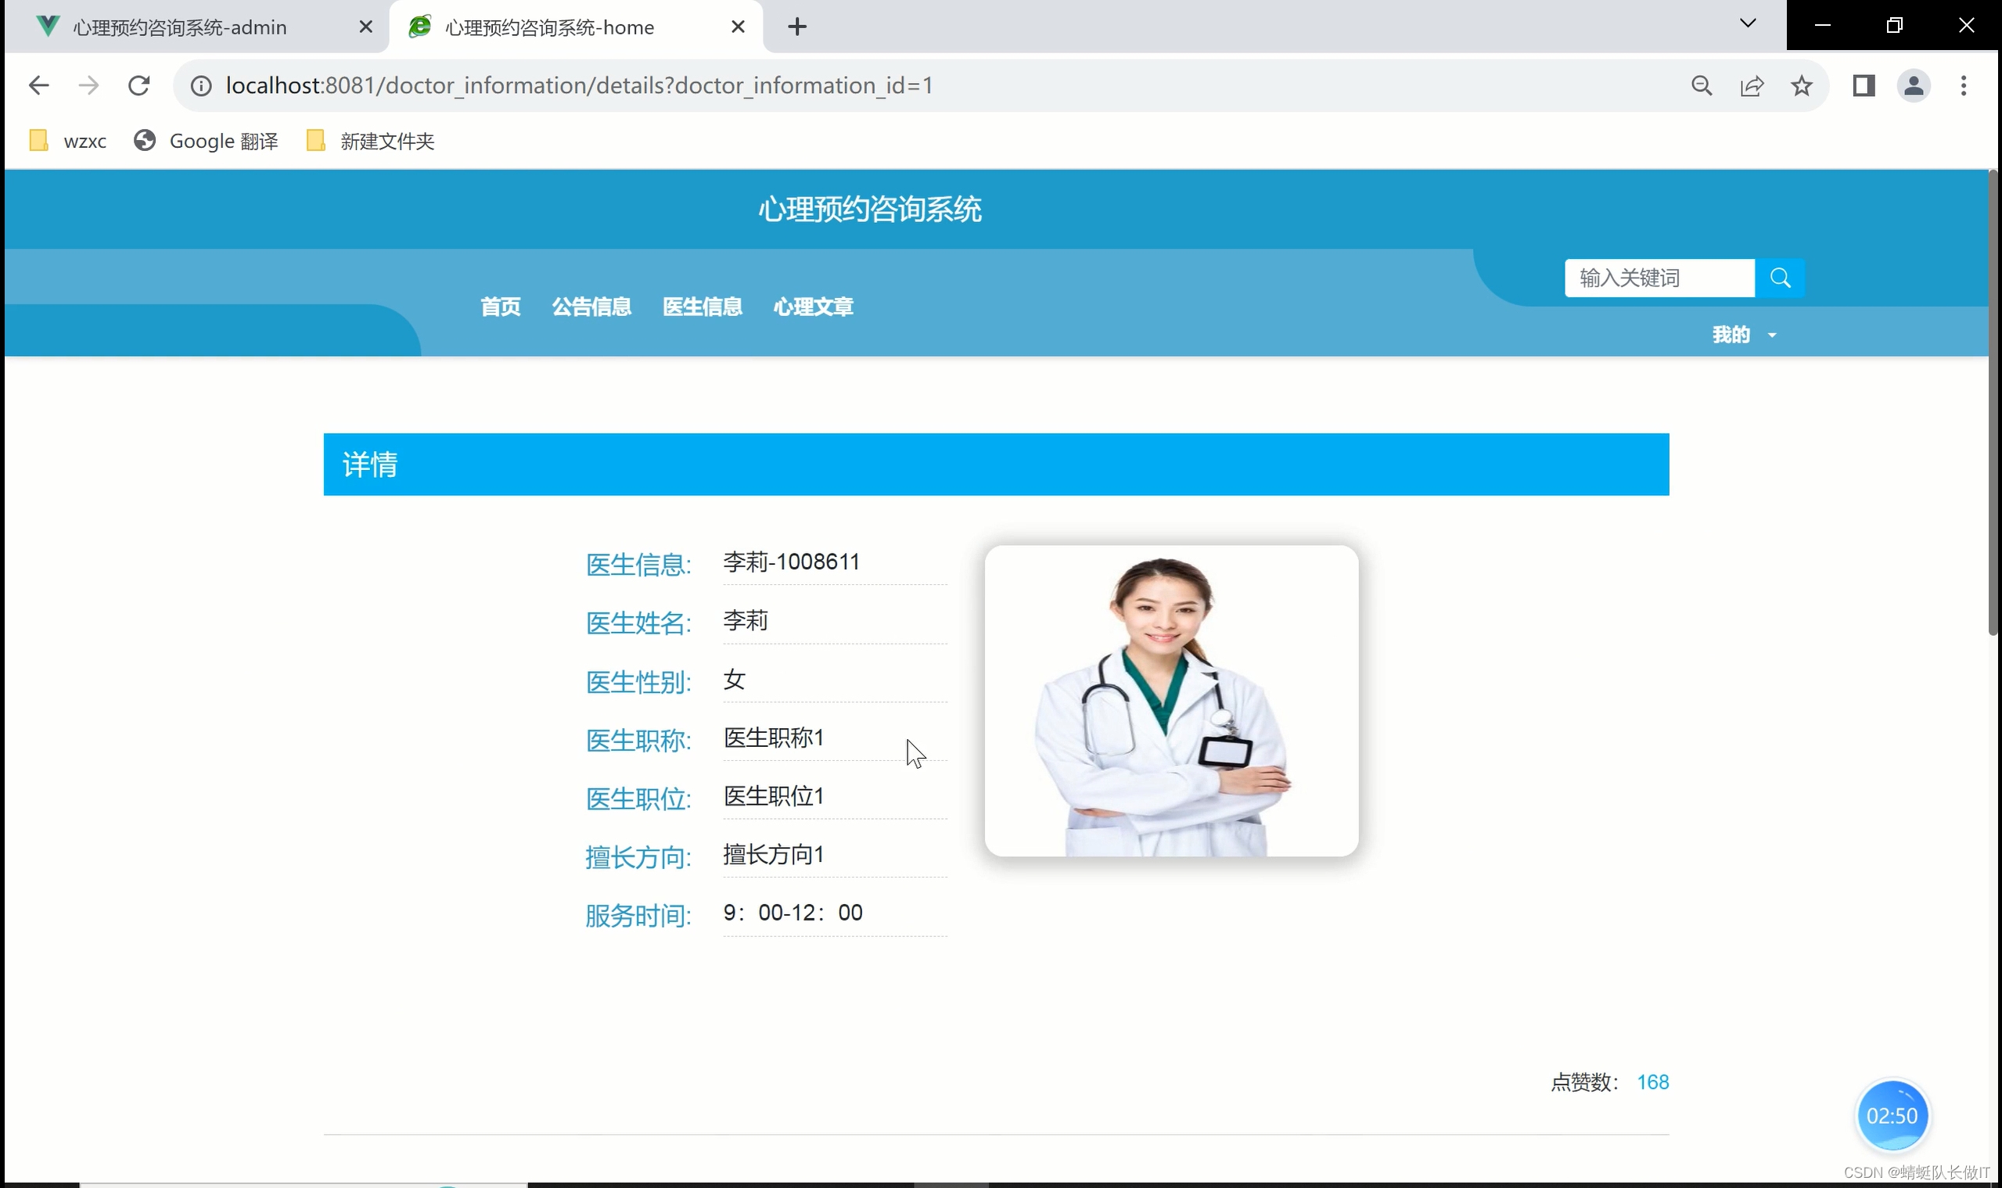Open the Google 翻译 bookmark
The width and height of the screenshot is (2002, 1188).
(x=207, y=142)
